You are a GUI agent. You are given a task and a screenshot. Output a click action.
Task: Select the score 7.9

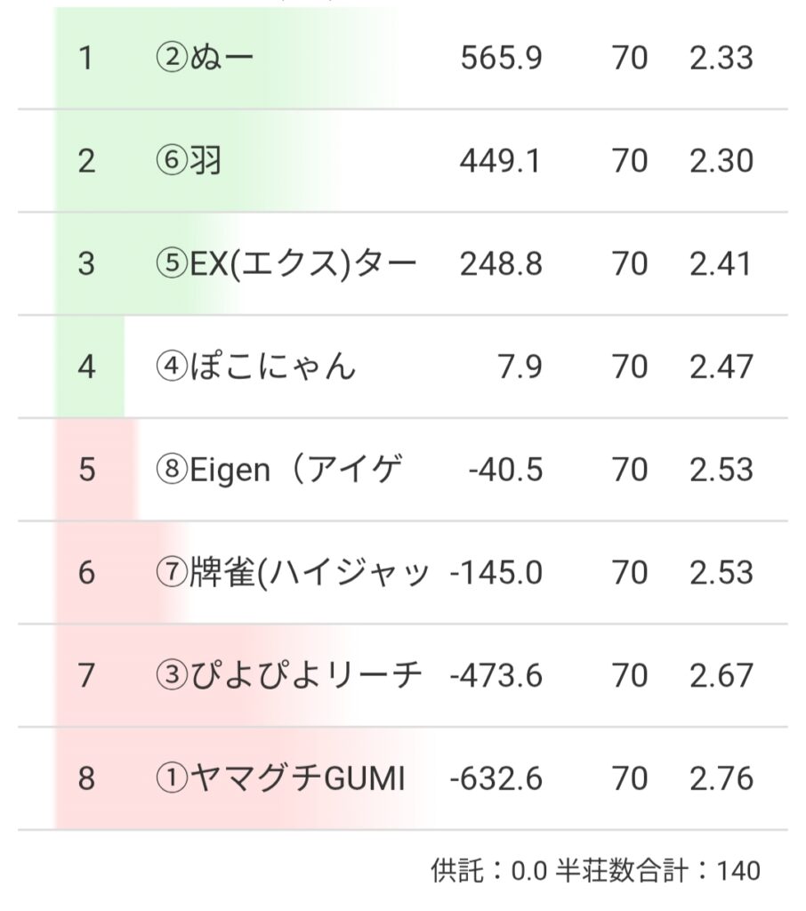point(521,367)
